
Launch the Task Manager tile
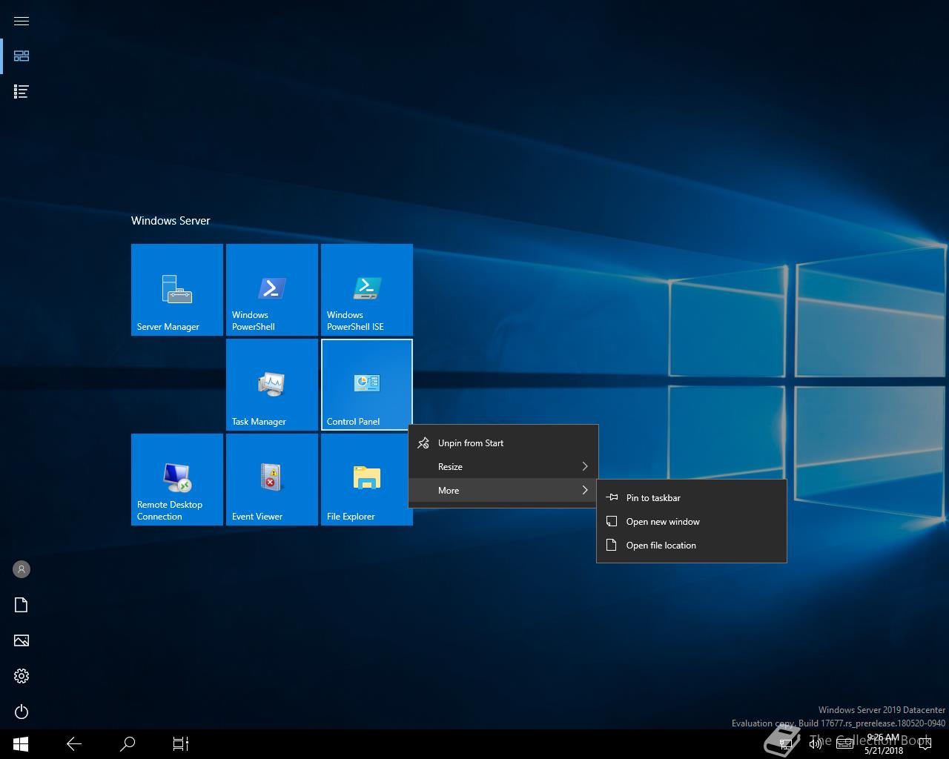[x=272, y=385]
